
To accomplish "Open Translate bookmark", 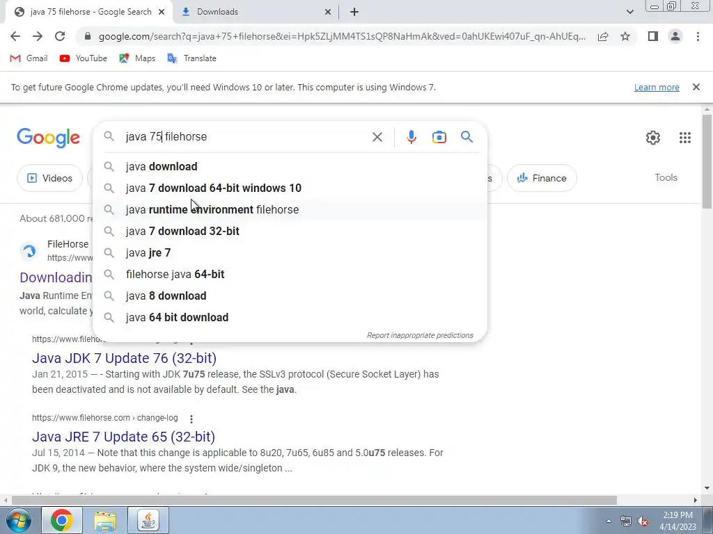I will point(191,58).
